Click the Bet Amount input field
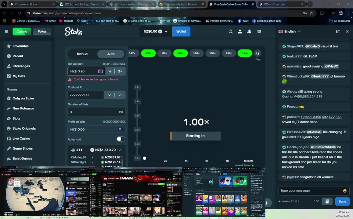Screen dimensions: 353x219 click(x=86, y=71)
